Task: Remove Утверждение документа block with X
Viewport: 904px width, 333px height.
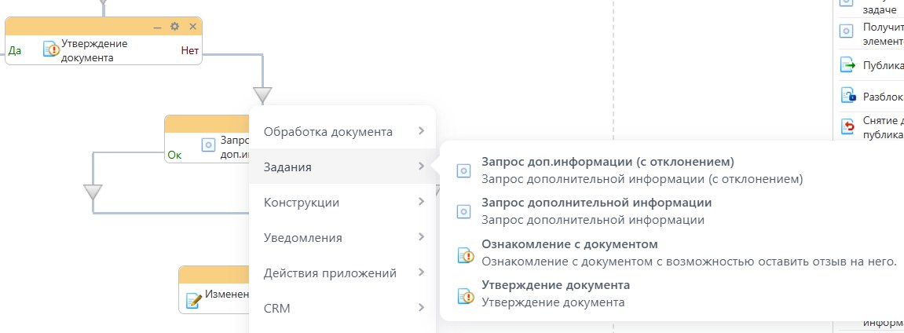Action: (x=192, y=27)
